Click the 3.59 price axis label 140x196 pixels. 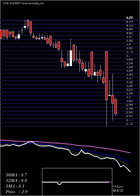(x=129, y=63)
